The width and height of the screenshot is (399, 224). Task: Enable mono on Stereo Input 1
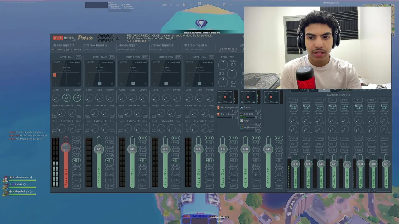click(76, 175)
